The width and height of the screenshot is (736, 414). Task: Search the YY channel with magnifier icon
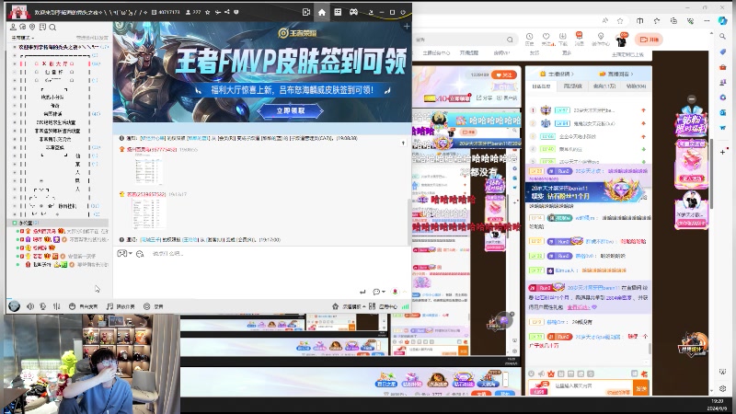(x=52, y=28)
